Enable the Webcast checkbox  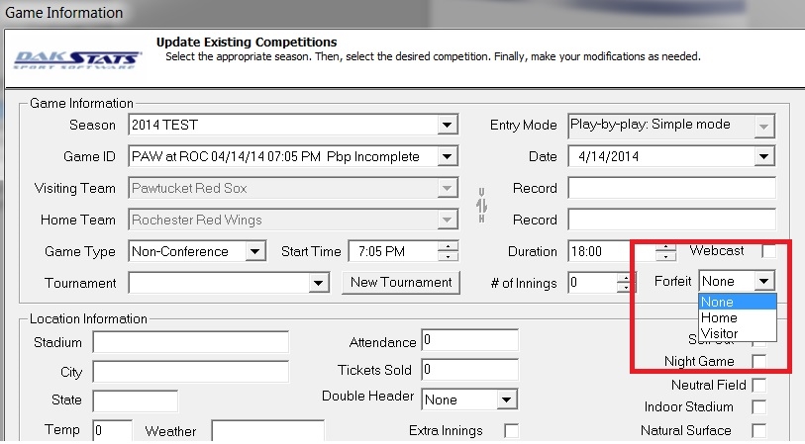(767, 251)
